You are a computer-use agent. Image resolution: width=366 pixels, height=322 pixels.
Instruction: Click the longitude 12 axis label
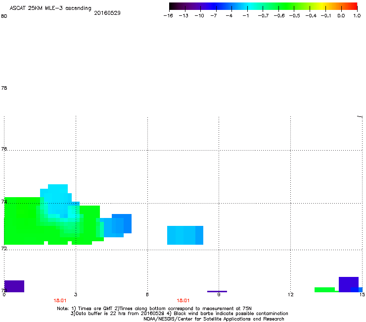pyautogui.click(x=290, y=295)
